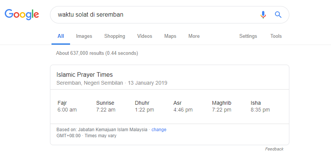Start voice search with microphone icon

coord(263,15)
